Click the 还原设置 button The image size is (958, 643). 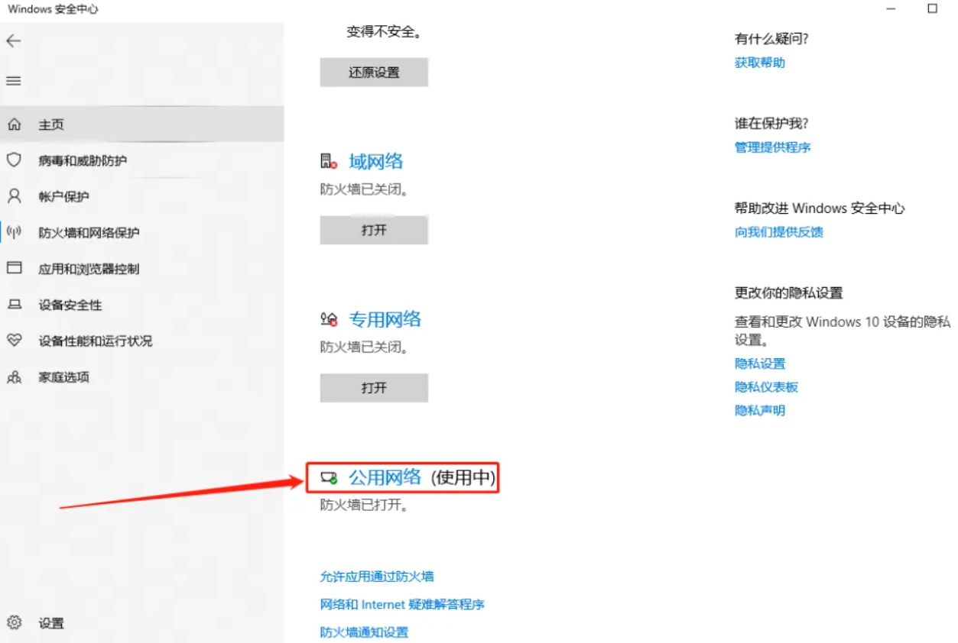[374, 73]
